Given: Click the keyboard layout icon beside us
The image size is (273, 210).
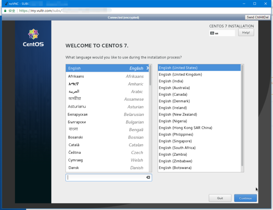Looking at the screenshot, I should [212, 33].
